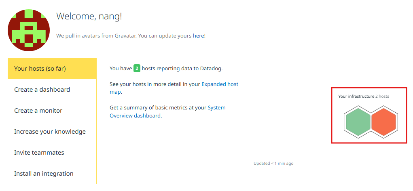Click the green host hexagon
The width and height of the screenshot is (413, 191).
click(358, 122)
